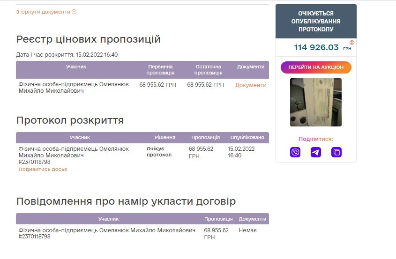Open the Документи link in price registry

pyautogui.click(x=251, y=85)
